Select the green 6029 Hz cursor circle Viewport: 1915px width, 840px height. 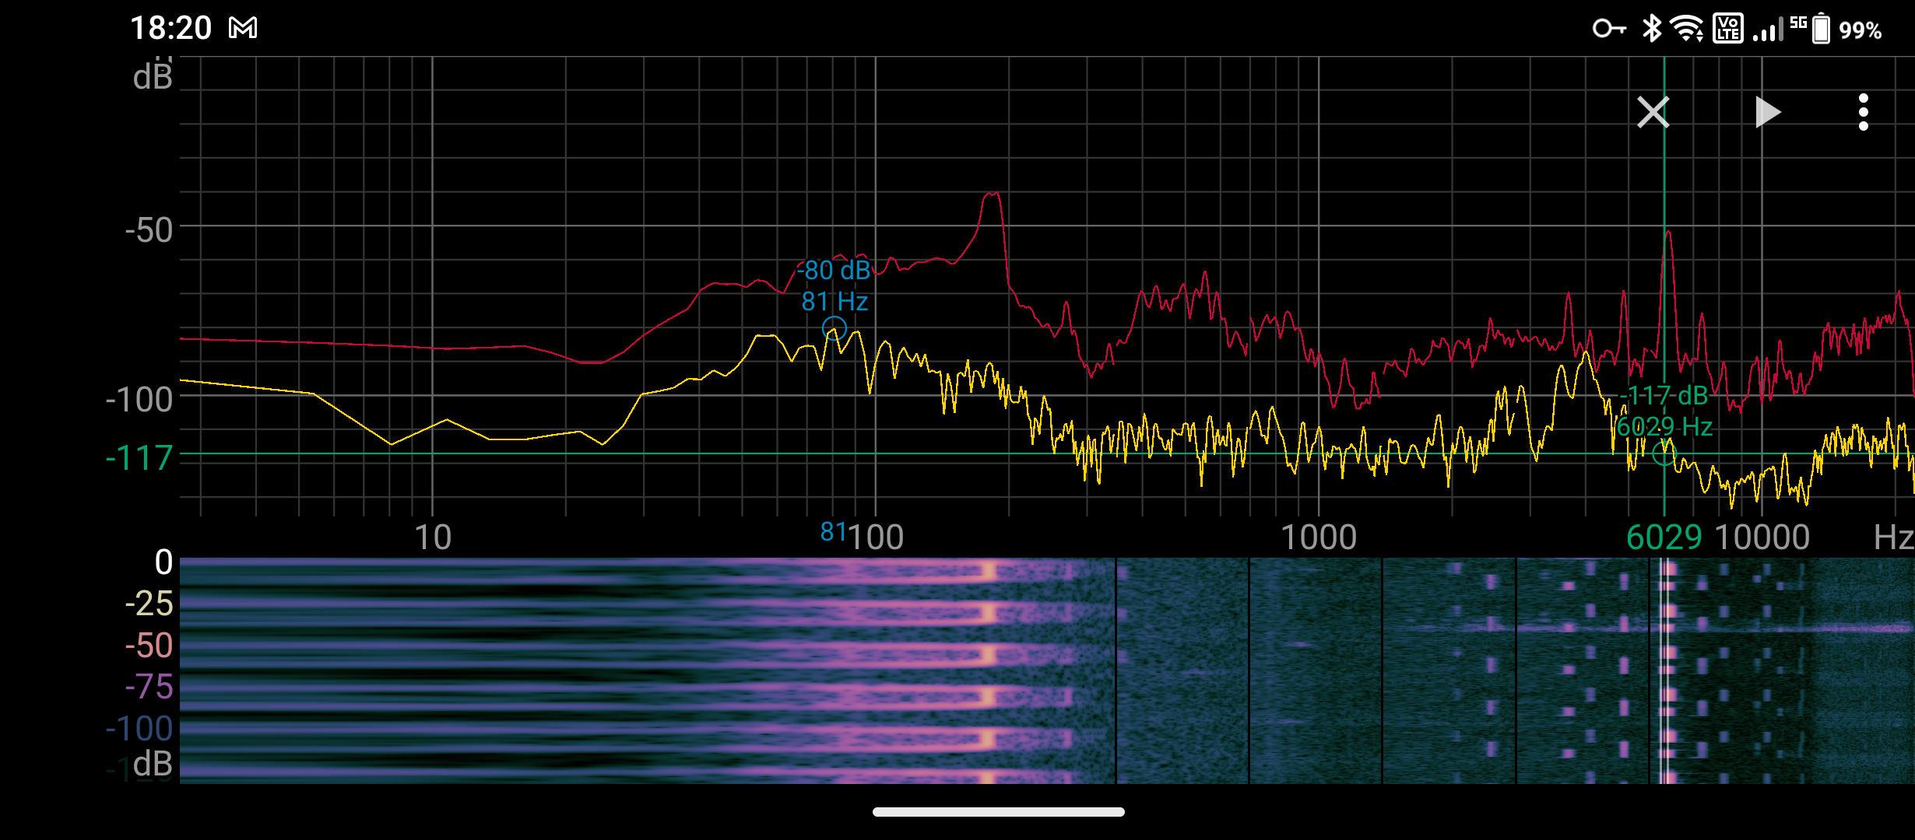tap(1664, 453)
